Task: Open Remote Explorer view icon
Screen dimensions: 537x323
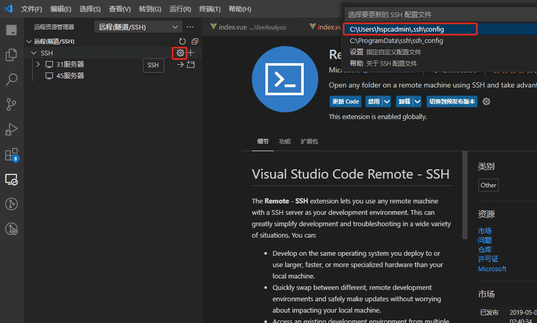Action: [11, 179]
